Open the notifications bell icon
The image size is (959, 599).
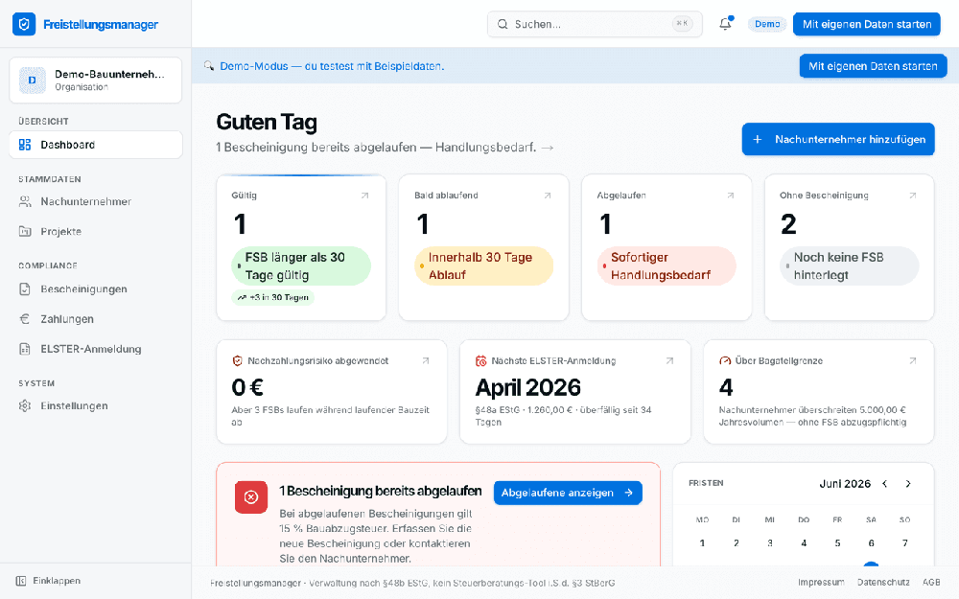point(725,24)
